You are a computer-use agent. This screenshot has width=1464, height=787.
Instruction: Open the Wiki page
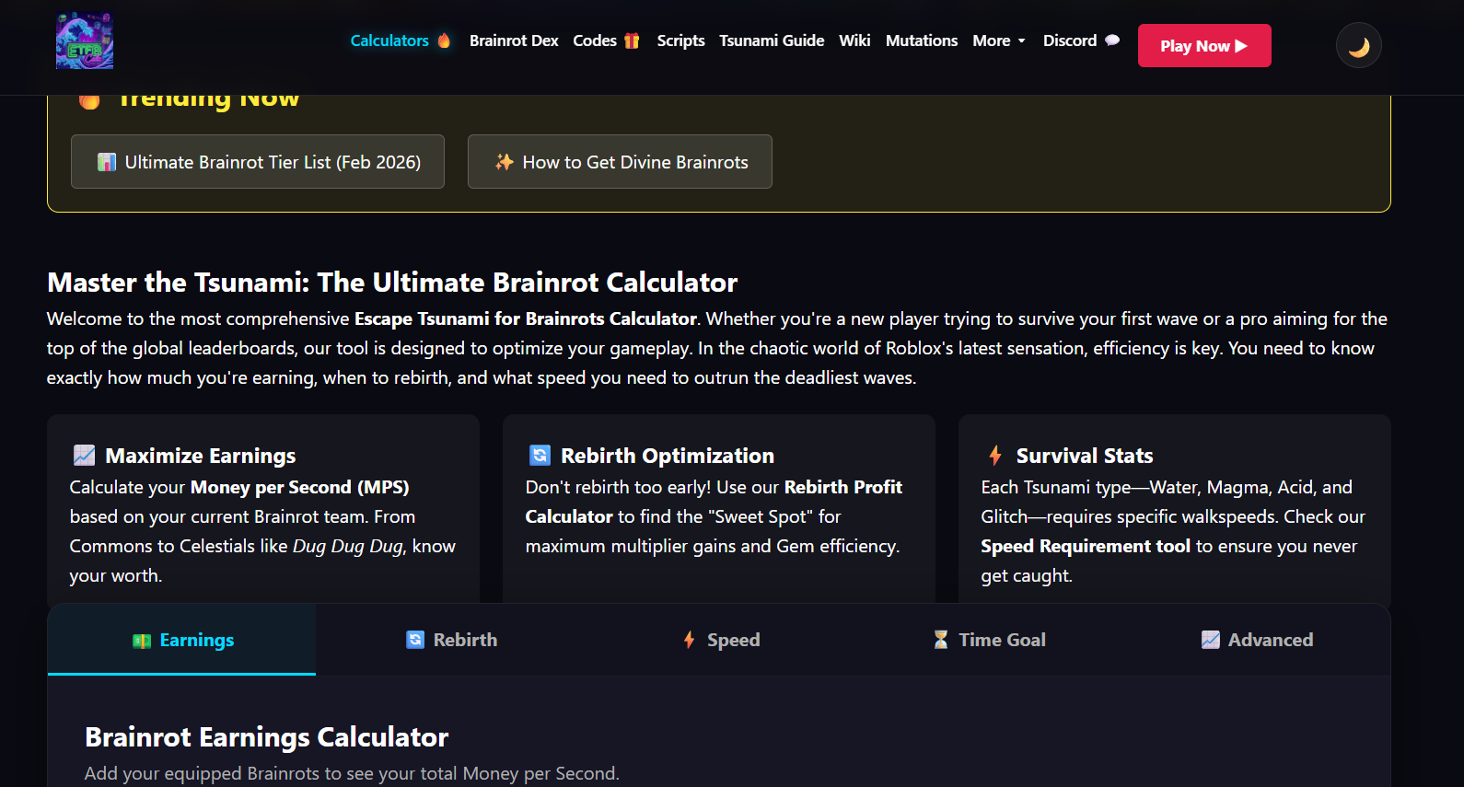[x=854, y=41]
